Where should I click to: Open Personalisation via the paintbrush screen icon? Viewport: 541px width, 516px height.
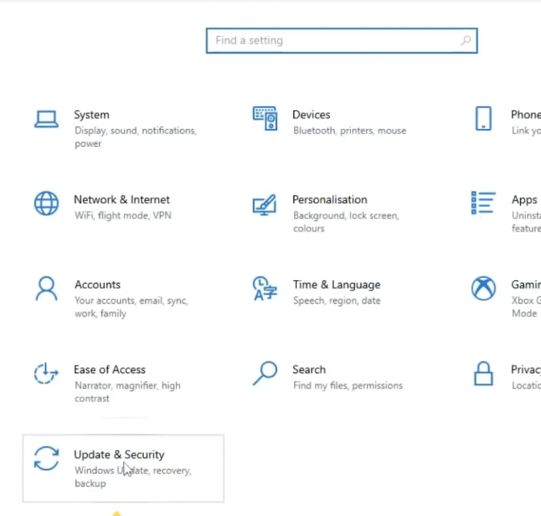[x=265, y=204]
